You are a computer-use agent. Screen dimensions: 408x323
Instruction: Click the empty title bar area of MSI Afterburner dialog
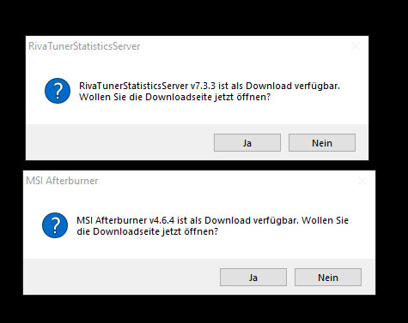point(226,181)
